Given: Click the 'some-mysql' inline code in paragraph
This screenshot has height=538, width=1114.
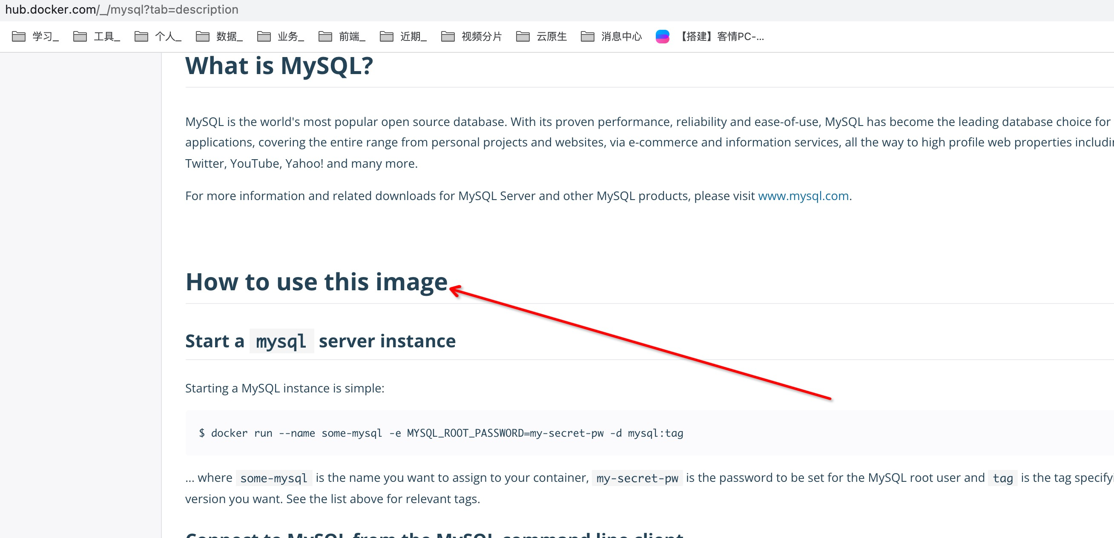Looking at the screenshot, I should pos(274,478).
